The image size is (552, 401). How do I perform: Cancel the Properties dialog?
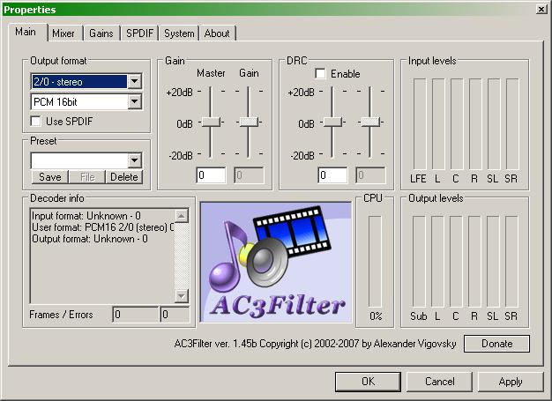pos(440,382)
